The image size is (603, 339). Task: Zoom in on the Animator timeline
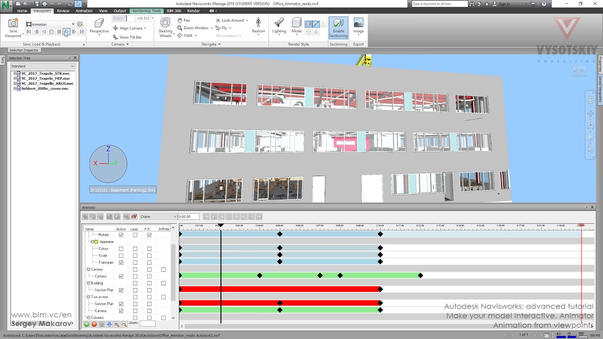pyautogui.click(x=117, y=324)
